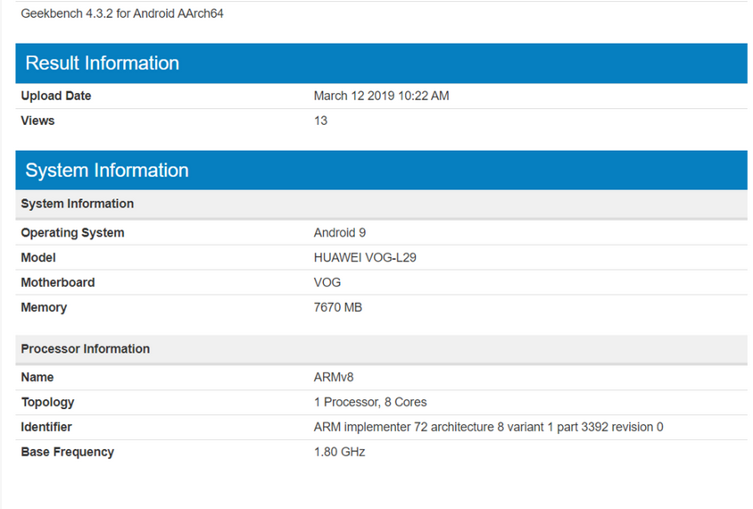Image resolution: width=753 pixels, height=509 pixels.
Task: Click the 'Operating System' label
Action: 72,233
